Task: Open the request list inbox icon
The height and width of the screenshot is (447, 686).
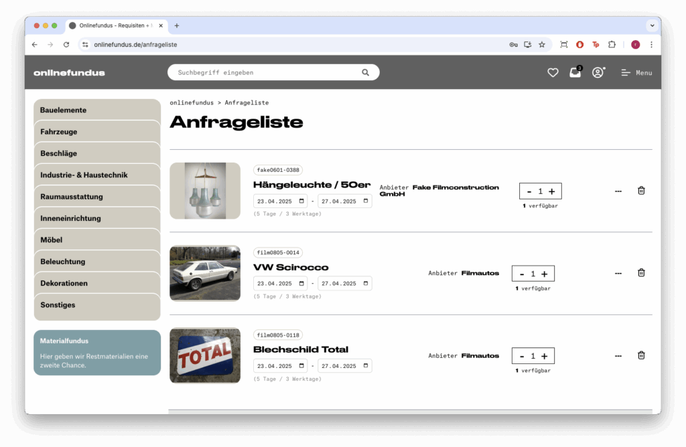Action: (575, 72)
